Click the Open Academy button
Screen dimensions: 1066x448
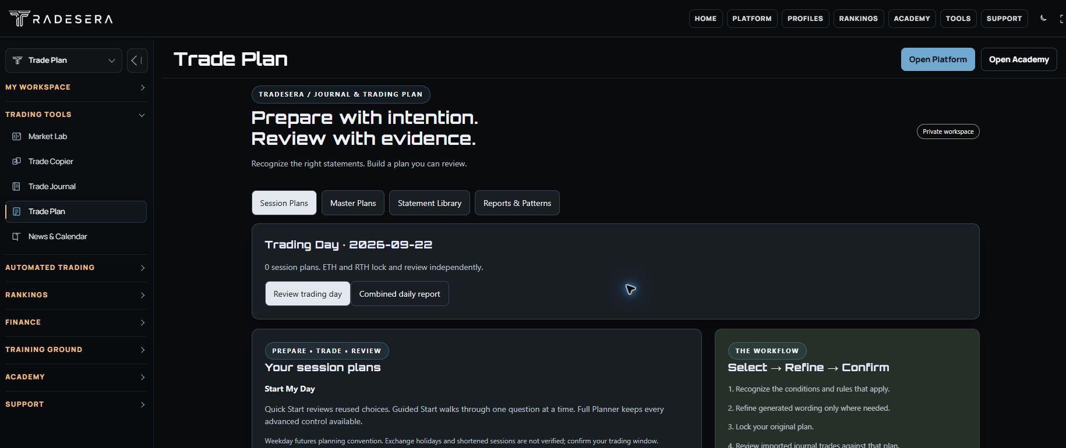click(x=1019, y=59)
